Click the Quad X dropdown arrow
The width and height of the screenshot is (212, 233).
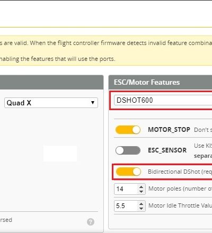coord(93,103)
